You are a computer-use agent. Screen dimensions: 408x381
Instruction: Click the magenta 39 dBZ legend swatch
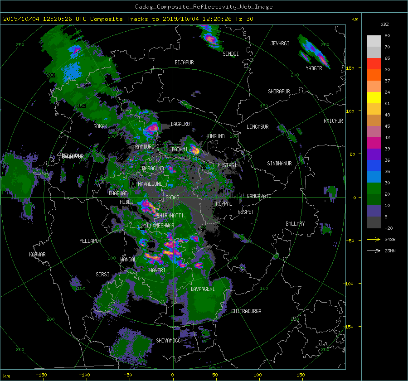[374, 143]
